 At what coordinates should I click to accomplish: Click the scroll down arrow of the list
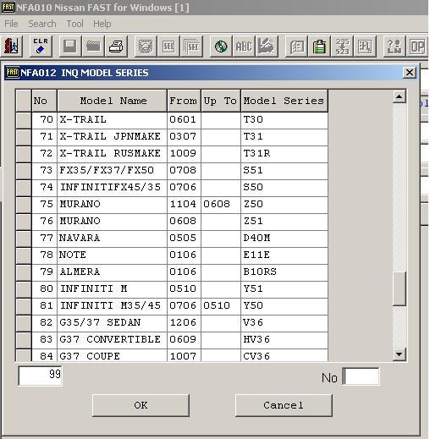coord(400,354)
